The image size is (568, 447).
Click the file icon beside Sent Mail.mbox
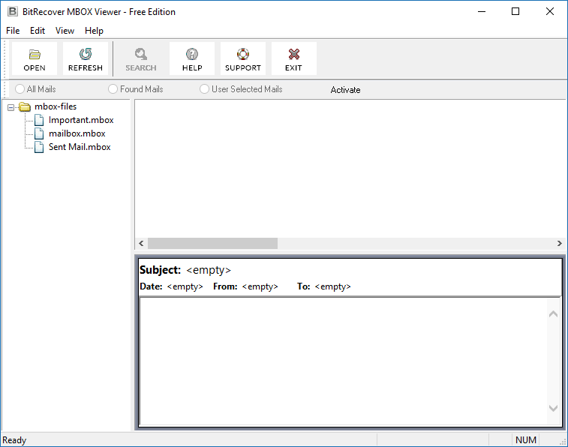(39, 147)
